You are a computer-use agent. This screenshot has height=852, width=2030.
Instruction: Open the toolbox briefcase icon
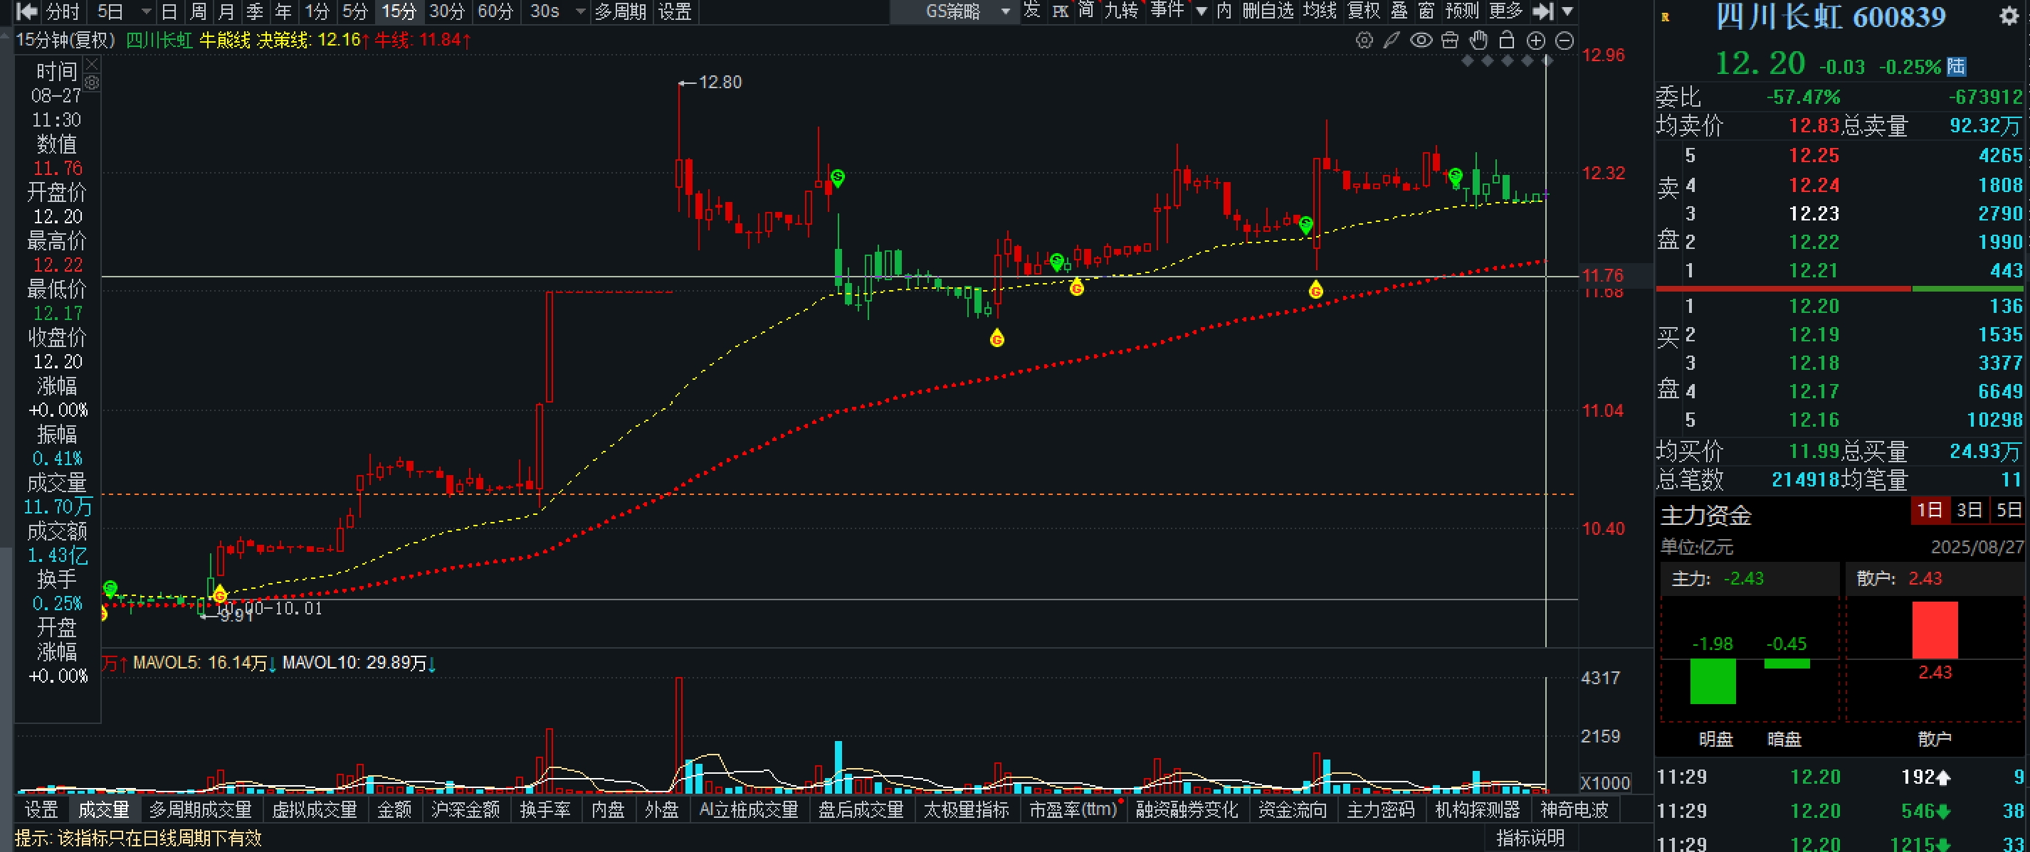click(x=1450, y=40)
